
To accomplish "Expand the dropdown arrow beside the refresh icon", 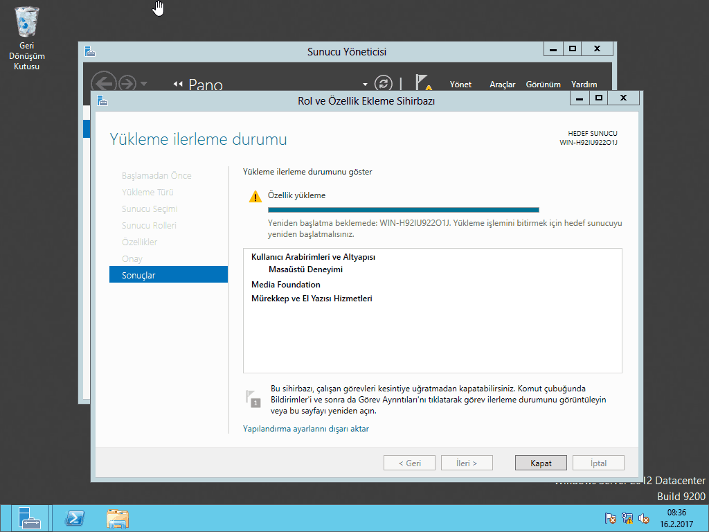I will 366,84.
